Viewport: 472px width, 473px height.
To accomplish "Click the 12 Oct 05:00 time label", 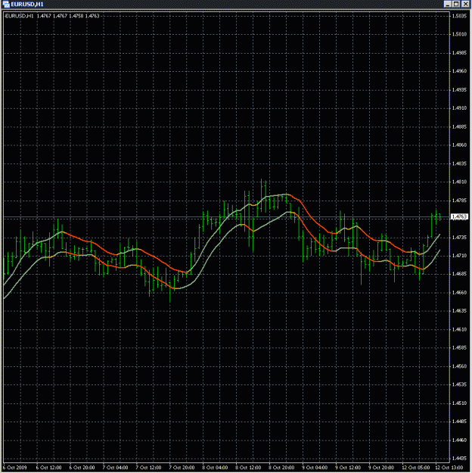I will tap(416, 468).
